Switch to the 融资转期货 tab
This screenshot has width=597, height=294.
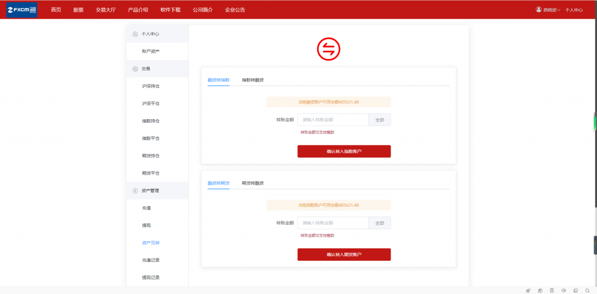coord(219,183)
